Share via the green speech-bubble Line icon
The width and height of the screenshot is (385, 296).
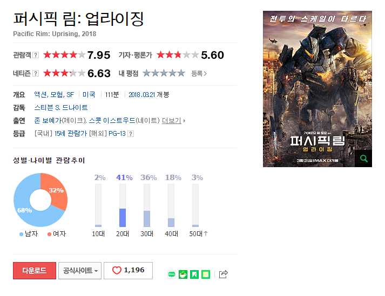click(172, 274)
